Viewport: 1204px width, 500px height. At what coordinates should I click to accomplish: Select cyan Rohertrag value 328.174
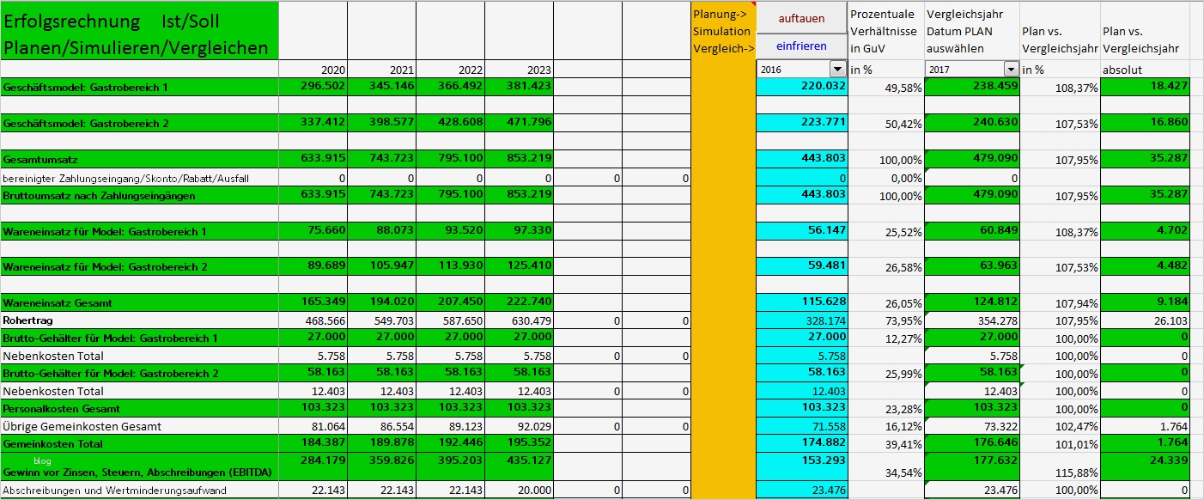pos(801,320)
